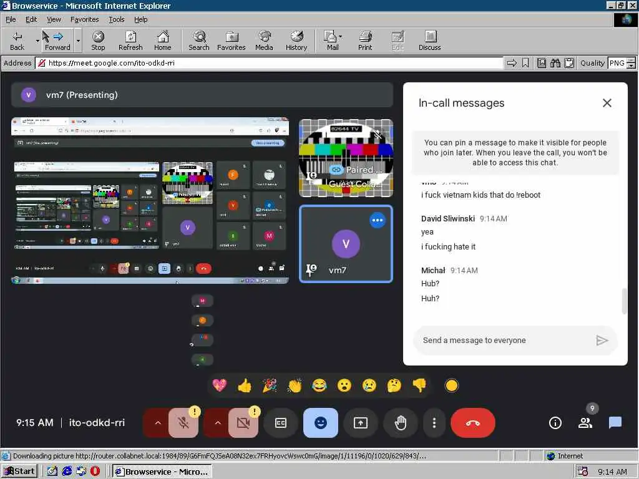This screenshot has width=639, height=479.
Task: Open the View menu
Action: pos(54,19)
